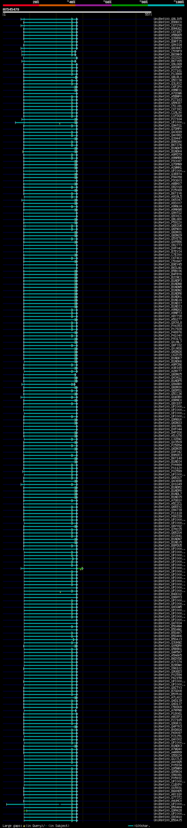Select the UniRef100_Q9M6U0 label
187x828 pixels.
[168, 420]
